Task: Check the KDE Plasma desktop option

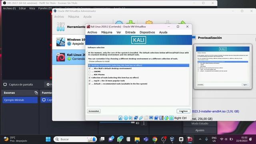Action: pyautogui.click(x=90, y=75)
